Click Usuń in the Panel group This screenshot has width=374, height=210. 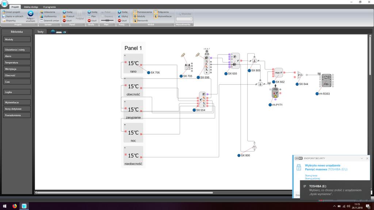click(67, 20)
